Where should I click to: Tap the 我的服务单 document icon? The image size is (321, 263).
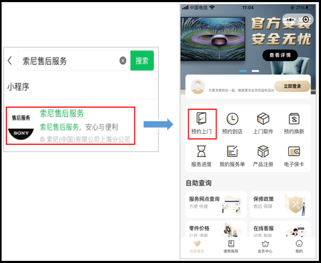tap(233, 151)
